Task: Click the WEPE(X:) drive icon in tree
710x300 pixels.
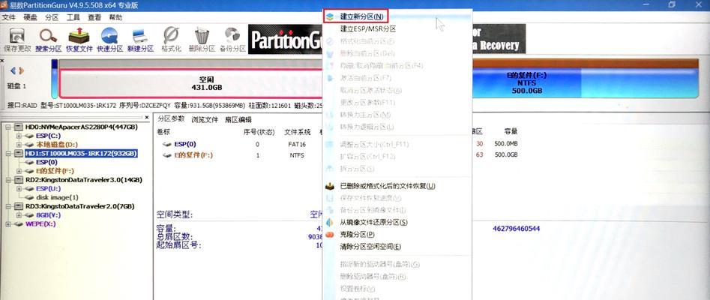Action: 19,223
